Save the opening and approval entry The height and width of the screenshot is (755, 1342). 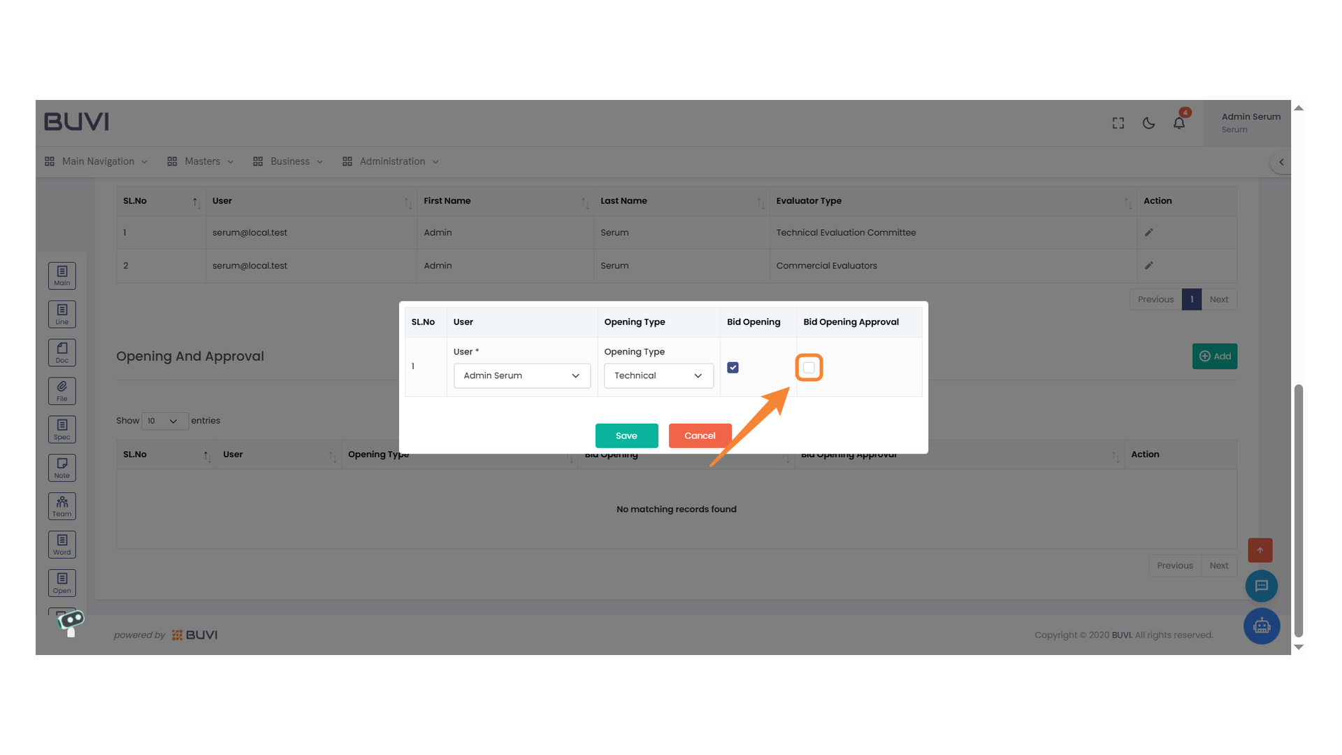tap(626, 435)
